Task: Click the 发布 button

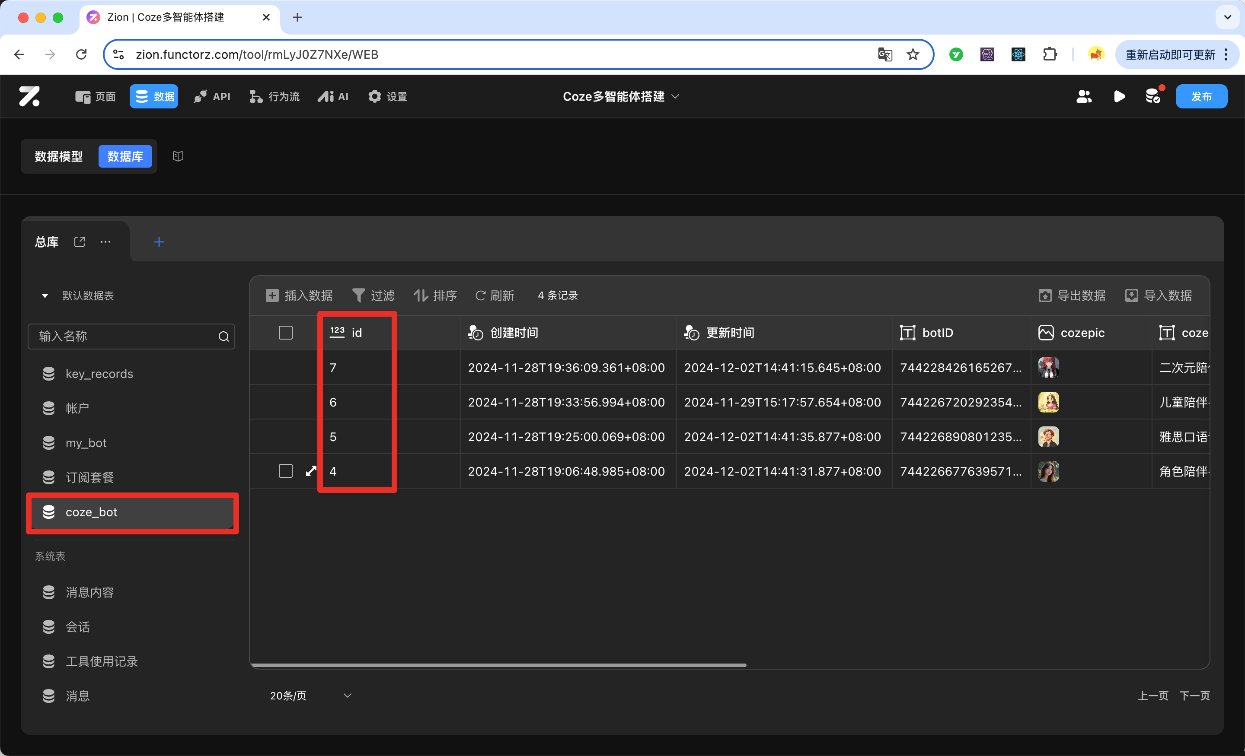Action: point(1200,96)
